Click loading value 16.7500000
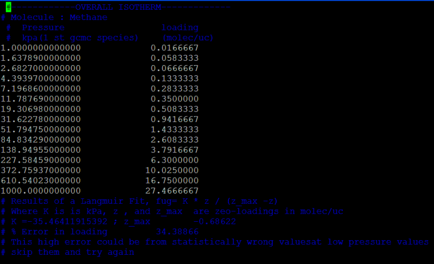Image resolution: width=434 pixels, height=264 pixels. click(172, 181)
